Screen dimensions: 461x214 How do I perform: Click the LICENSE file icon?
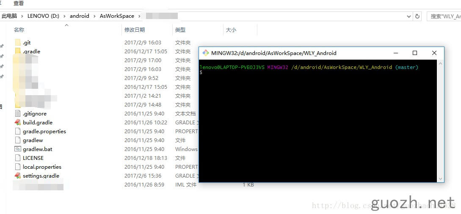[x=18, y=158]
